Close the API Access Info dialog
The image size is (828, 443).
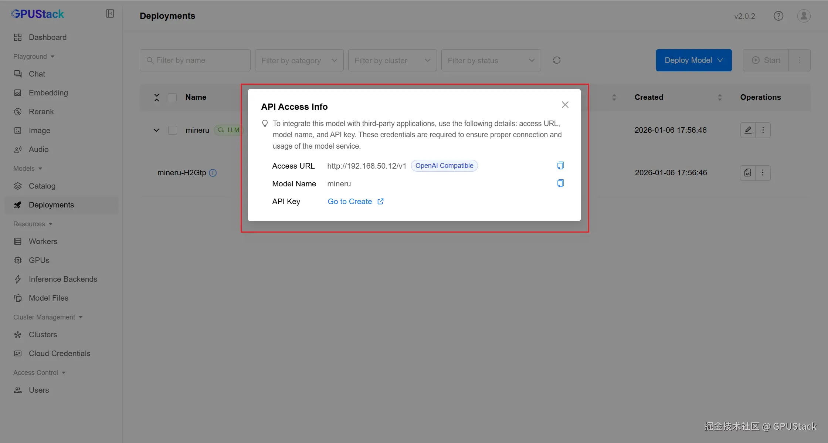pos(565,105)
